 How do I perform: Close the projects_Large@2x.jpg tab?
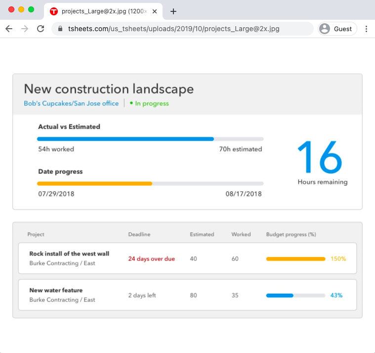pyautogui.click(x=155, y=11)
